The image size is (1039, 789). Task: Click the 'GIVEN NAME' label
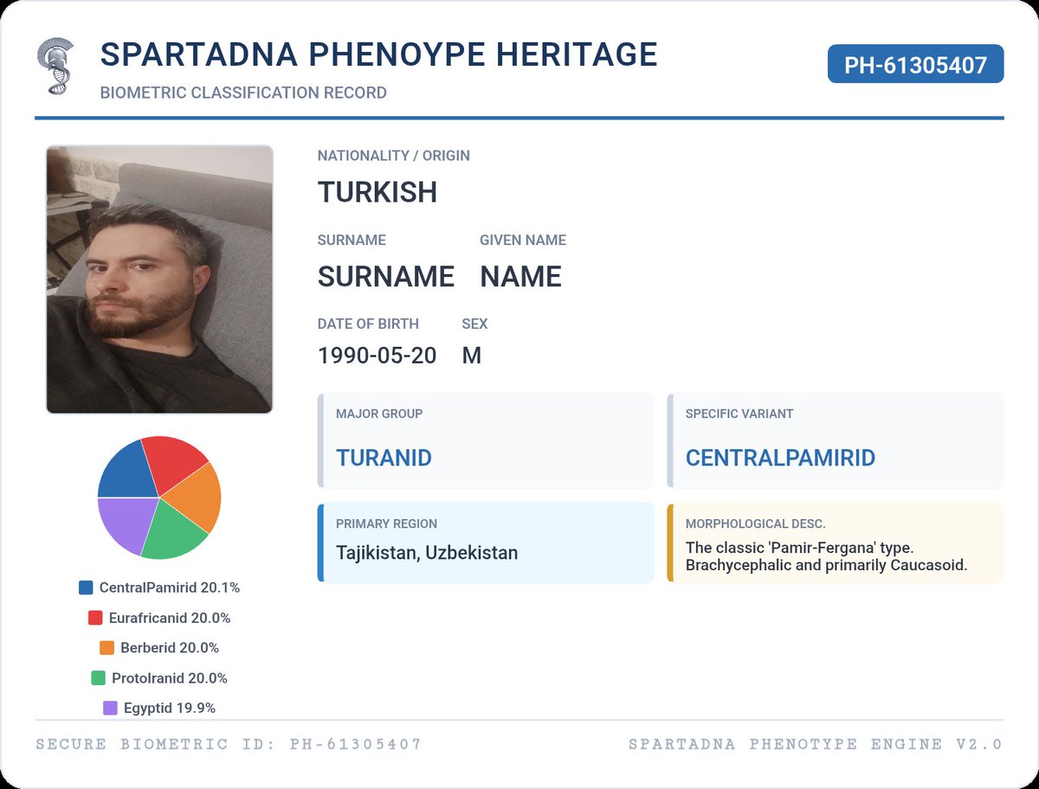(x=523, y=240)
